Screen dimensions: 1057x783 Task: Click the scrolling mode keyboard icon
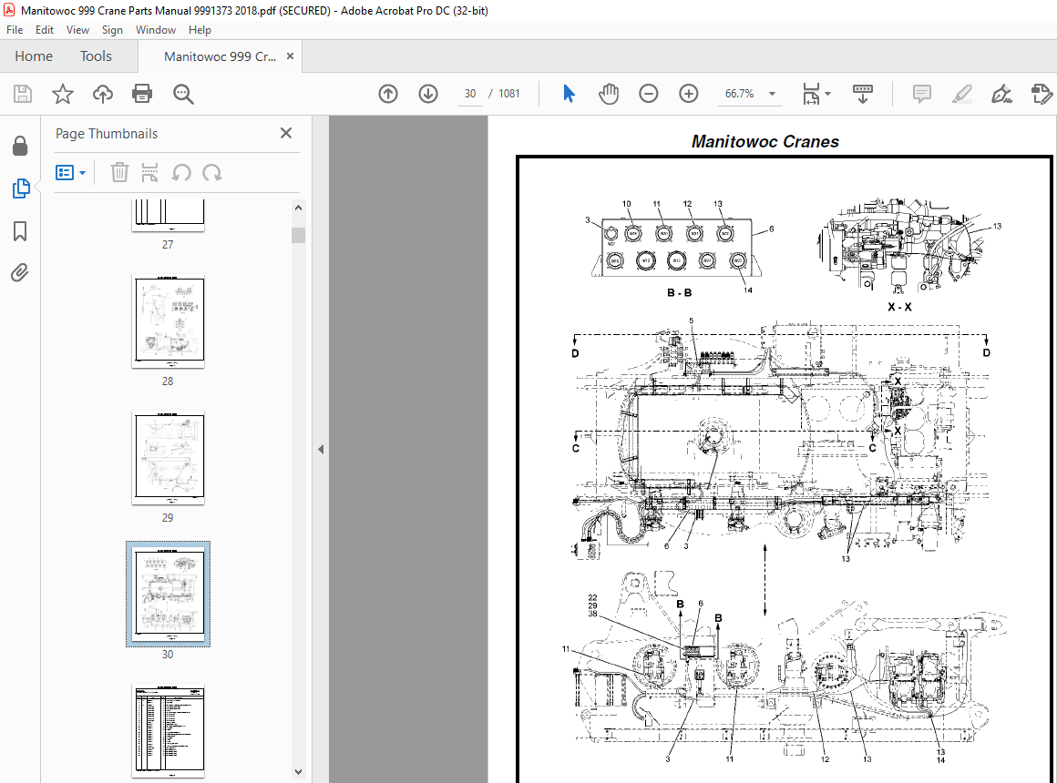863,94
